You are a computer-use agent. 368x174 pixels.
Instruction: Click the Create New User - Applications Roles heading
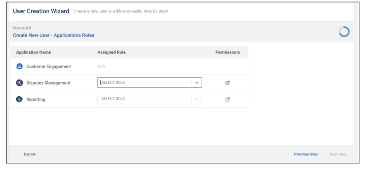click(x=53, y=35)
